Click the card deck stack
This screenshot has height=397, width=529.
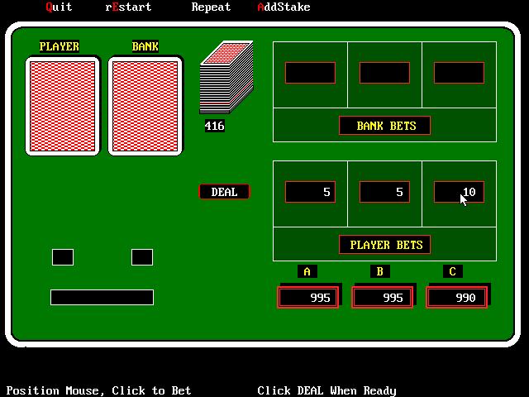pyautogui.click(x=226, y=78)
